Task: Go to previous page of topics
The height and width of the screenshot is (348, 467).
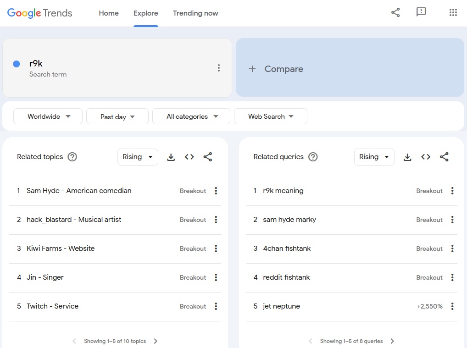Action: pyautogui.click(x=74, y=341)
